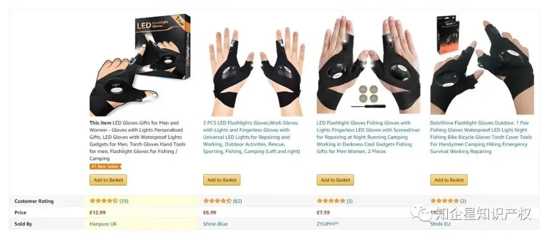Open the BoloShine gloves product image

tap(482, 65)
